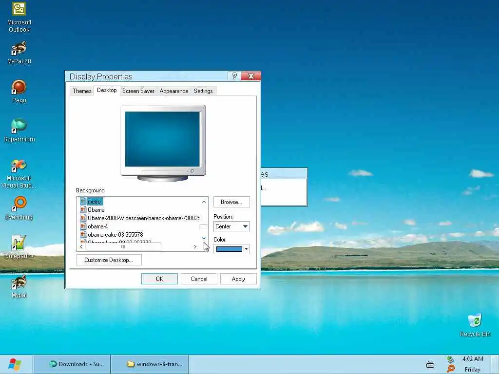499x374 pixels.
Task: Select obama-4 background entry
Action: coord(97,226)
